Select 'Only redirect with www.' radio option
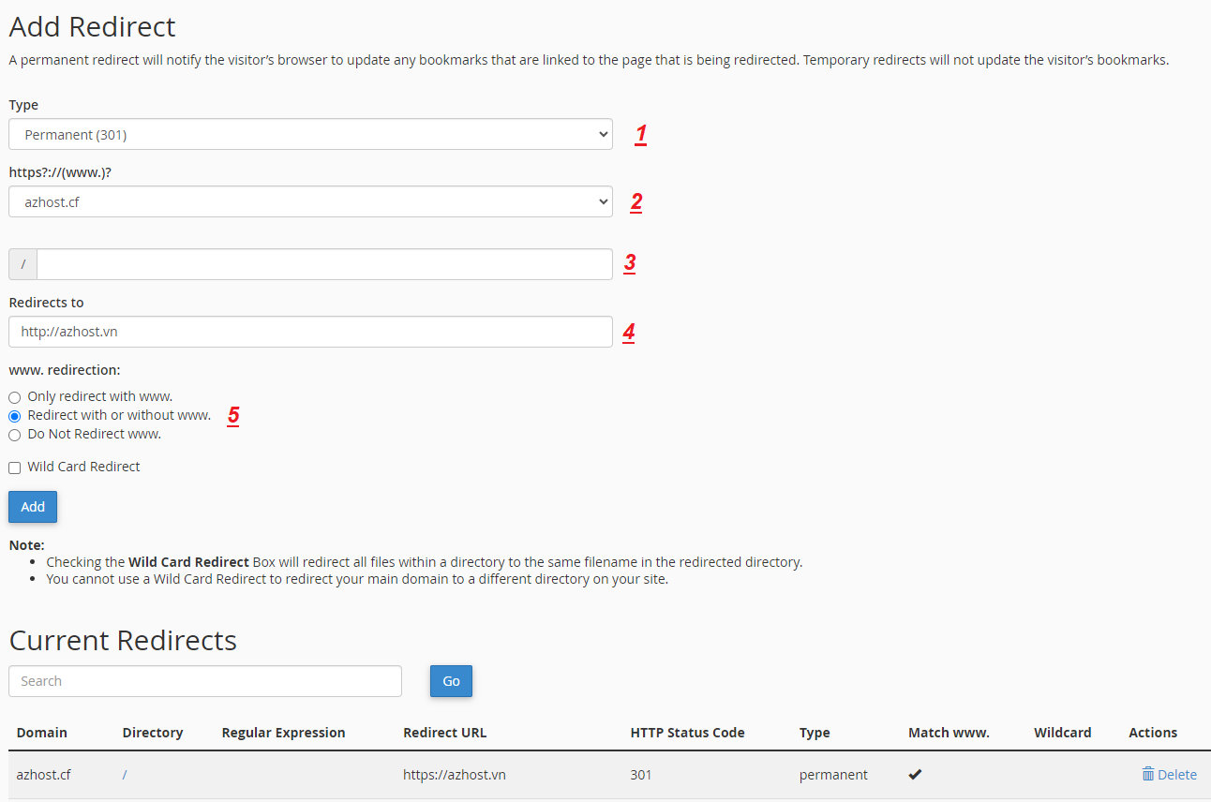Viewport: 1211px width, 802px height. pyautogui.click(x=14, y=397)
